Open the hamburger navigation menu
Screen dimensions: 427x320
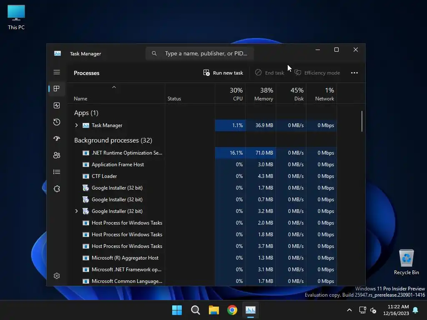pyautogui.click(x=57, y=72)
